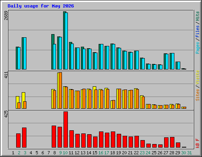202x157 pixels.
Task: Select the Hits legend label
Action: [x=197, y=16]
